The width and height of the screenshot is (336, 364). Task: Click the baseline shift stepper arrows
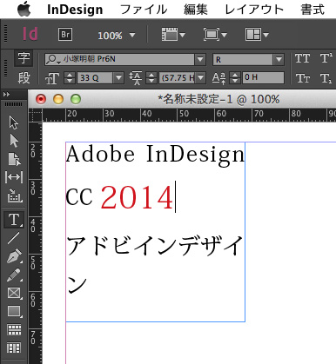(235, 77)
